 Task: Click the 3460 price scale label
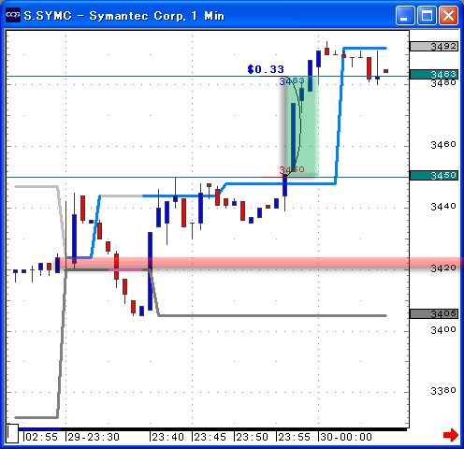click(x=443, y=145)
